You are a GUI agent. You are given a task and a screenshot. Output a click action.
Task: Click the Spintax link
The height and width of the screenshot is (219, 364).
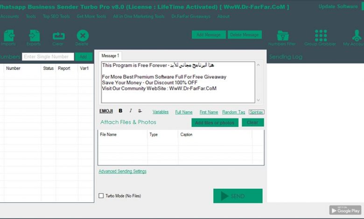[256, 112]
